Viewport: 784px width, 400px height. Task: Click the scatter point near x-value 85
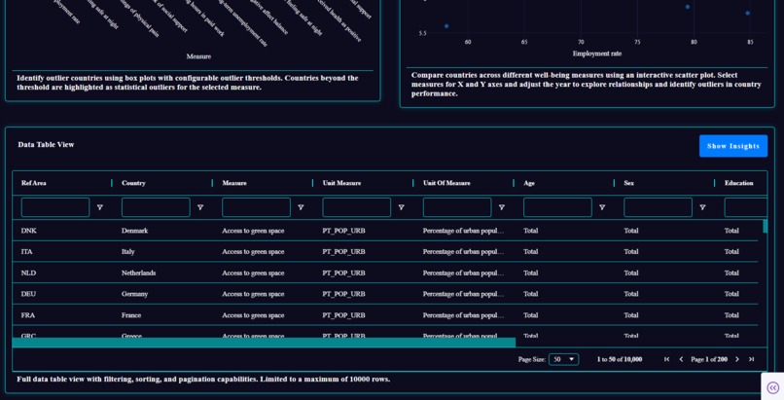pos(747,14)
